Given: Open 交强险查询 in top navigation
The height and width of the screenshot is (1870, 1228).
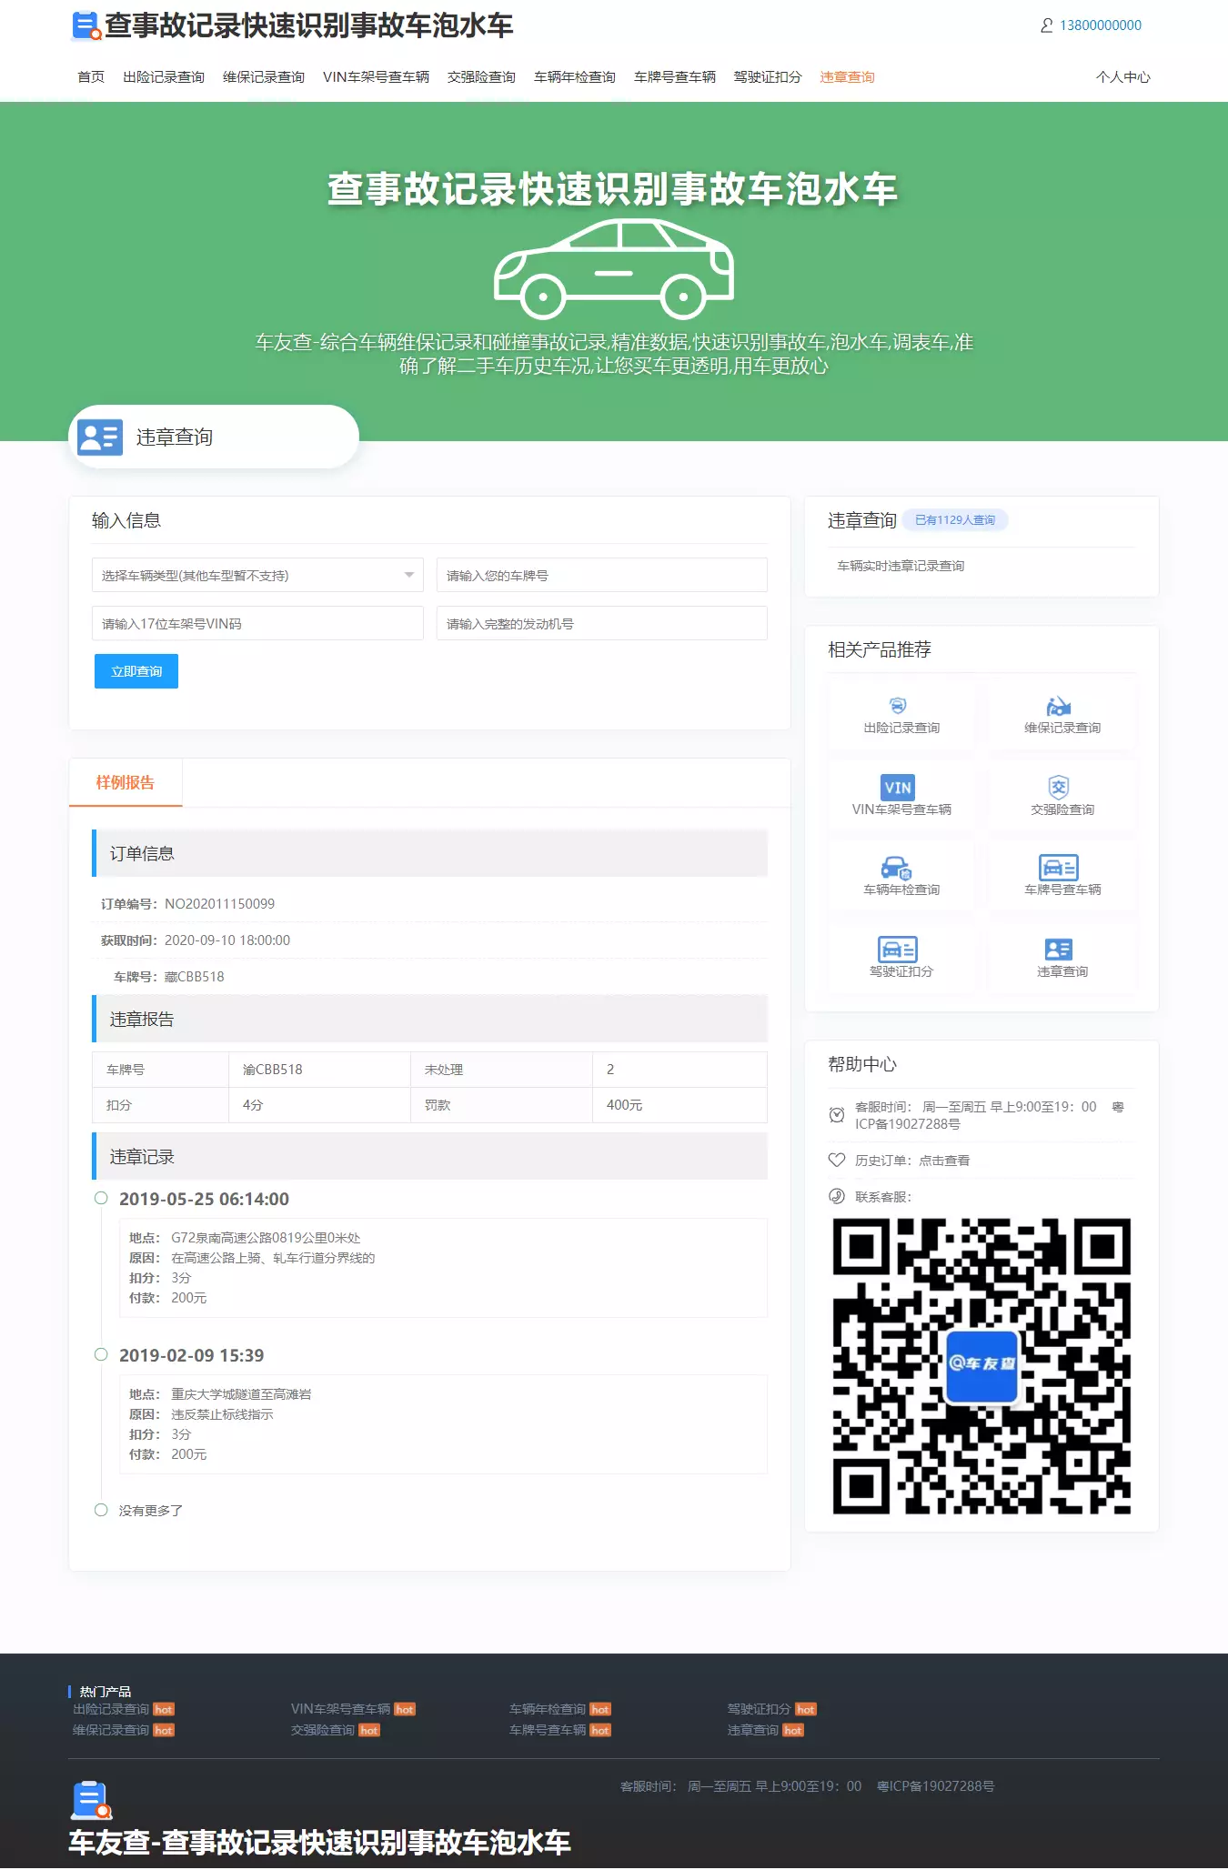Looking at the screenshot, I should point(481,77).
